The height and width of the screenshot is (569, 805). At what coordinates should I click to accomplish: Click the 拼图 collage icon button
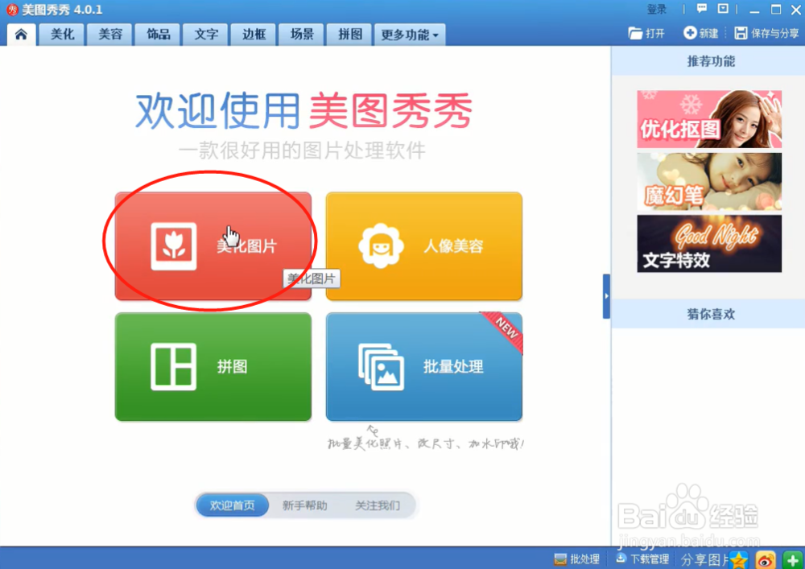(x=213, y=367)
